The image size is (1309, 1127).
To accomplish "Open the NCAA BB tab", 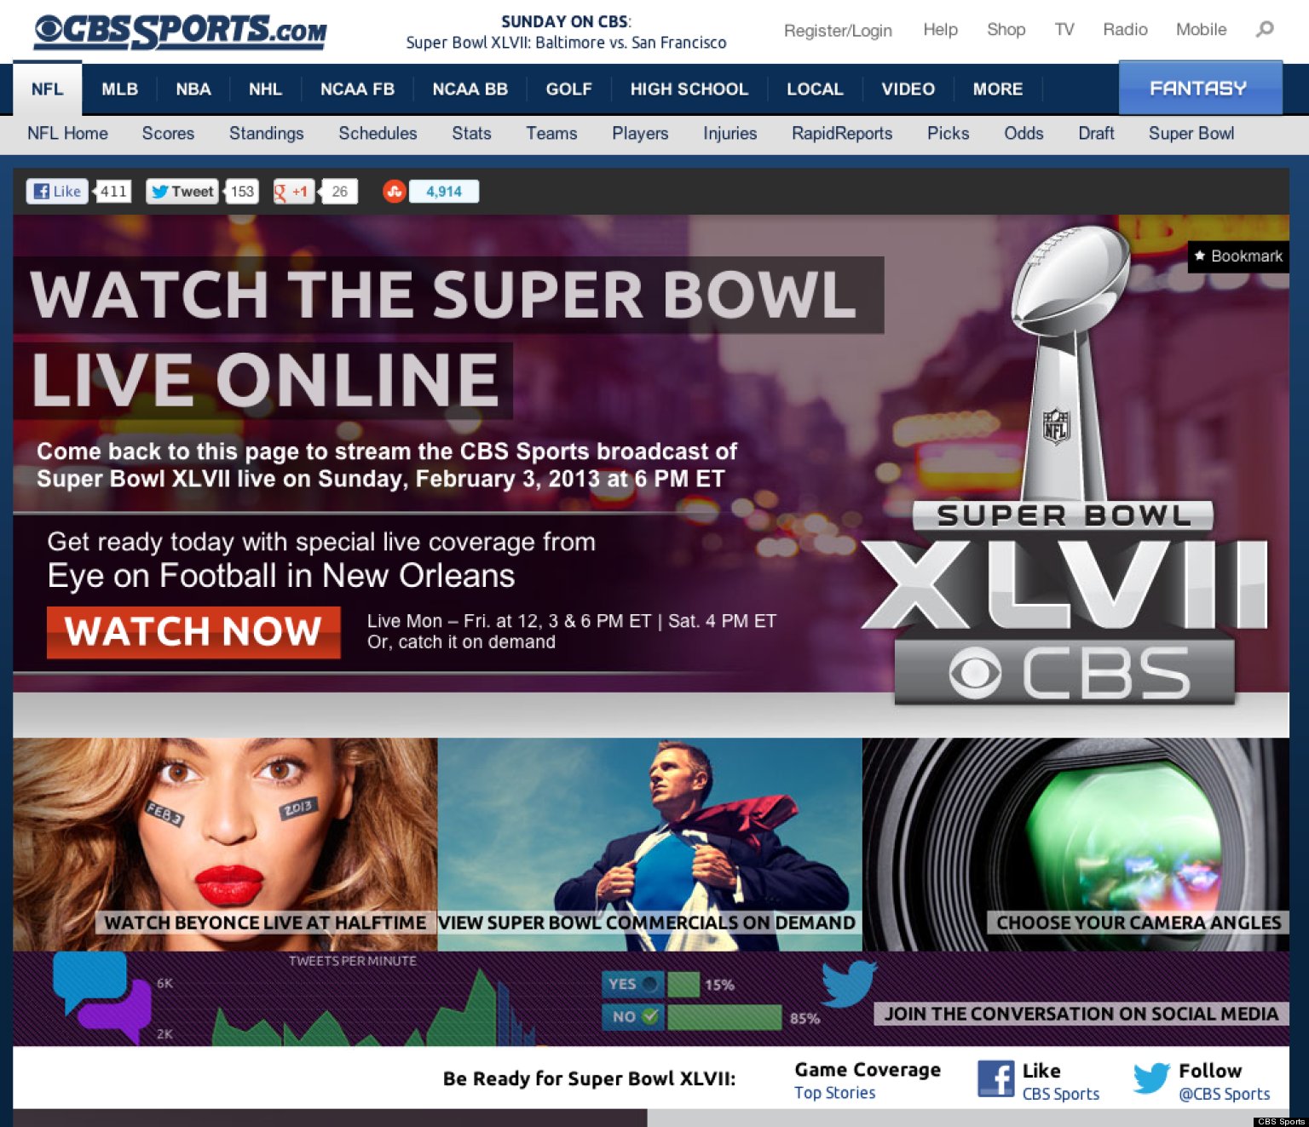I will pos(470,89).
